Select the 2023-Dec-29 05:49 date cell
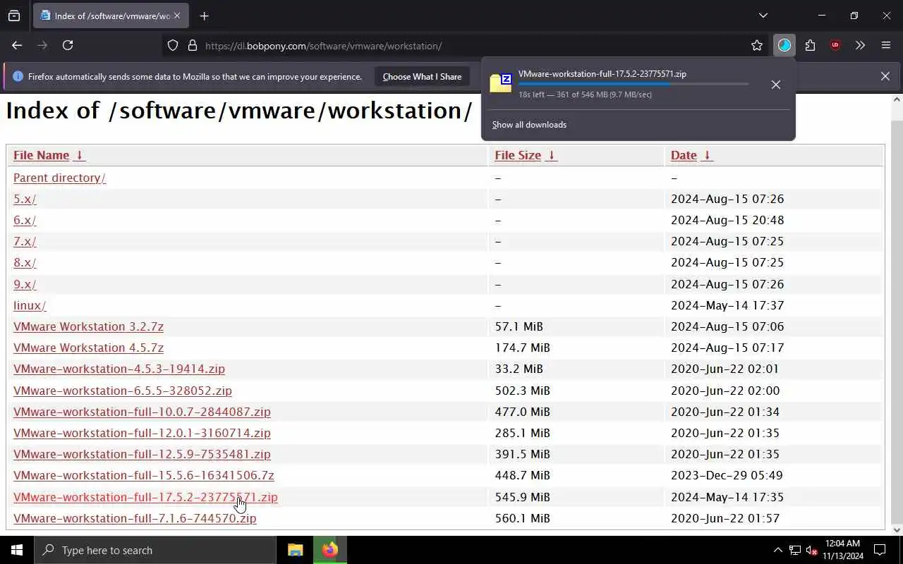903x564 pixels. (x=727, y=475)
